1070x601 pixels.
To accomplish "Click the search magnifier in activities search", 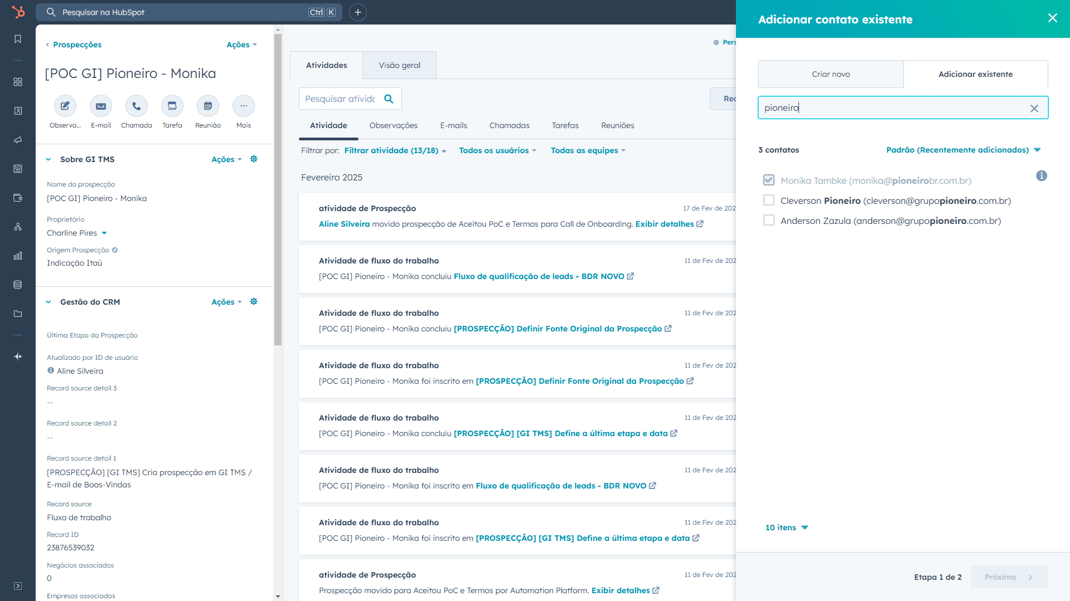I will 389,99.
